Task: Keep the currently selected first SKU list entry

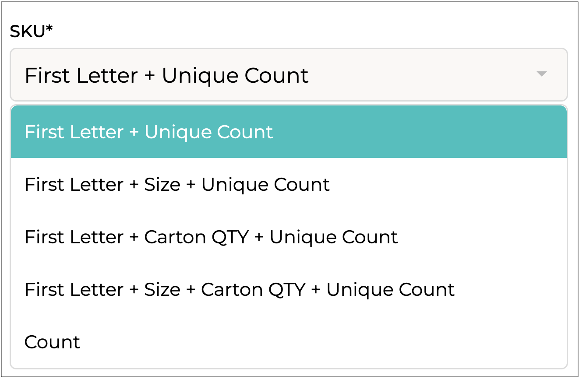Action: [x=149, y=132]
